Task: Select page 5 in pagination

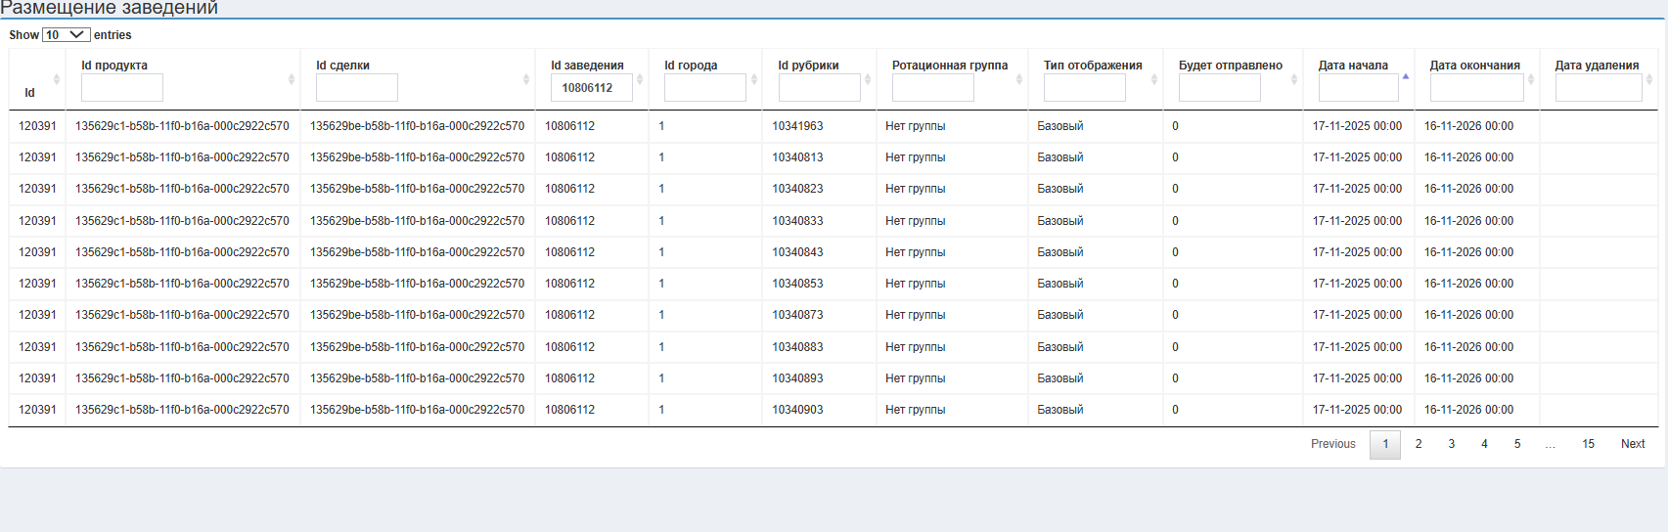Action: click(1517, 444)
